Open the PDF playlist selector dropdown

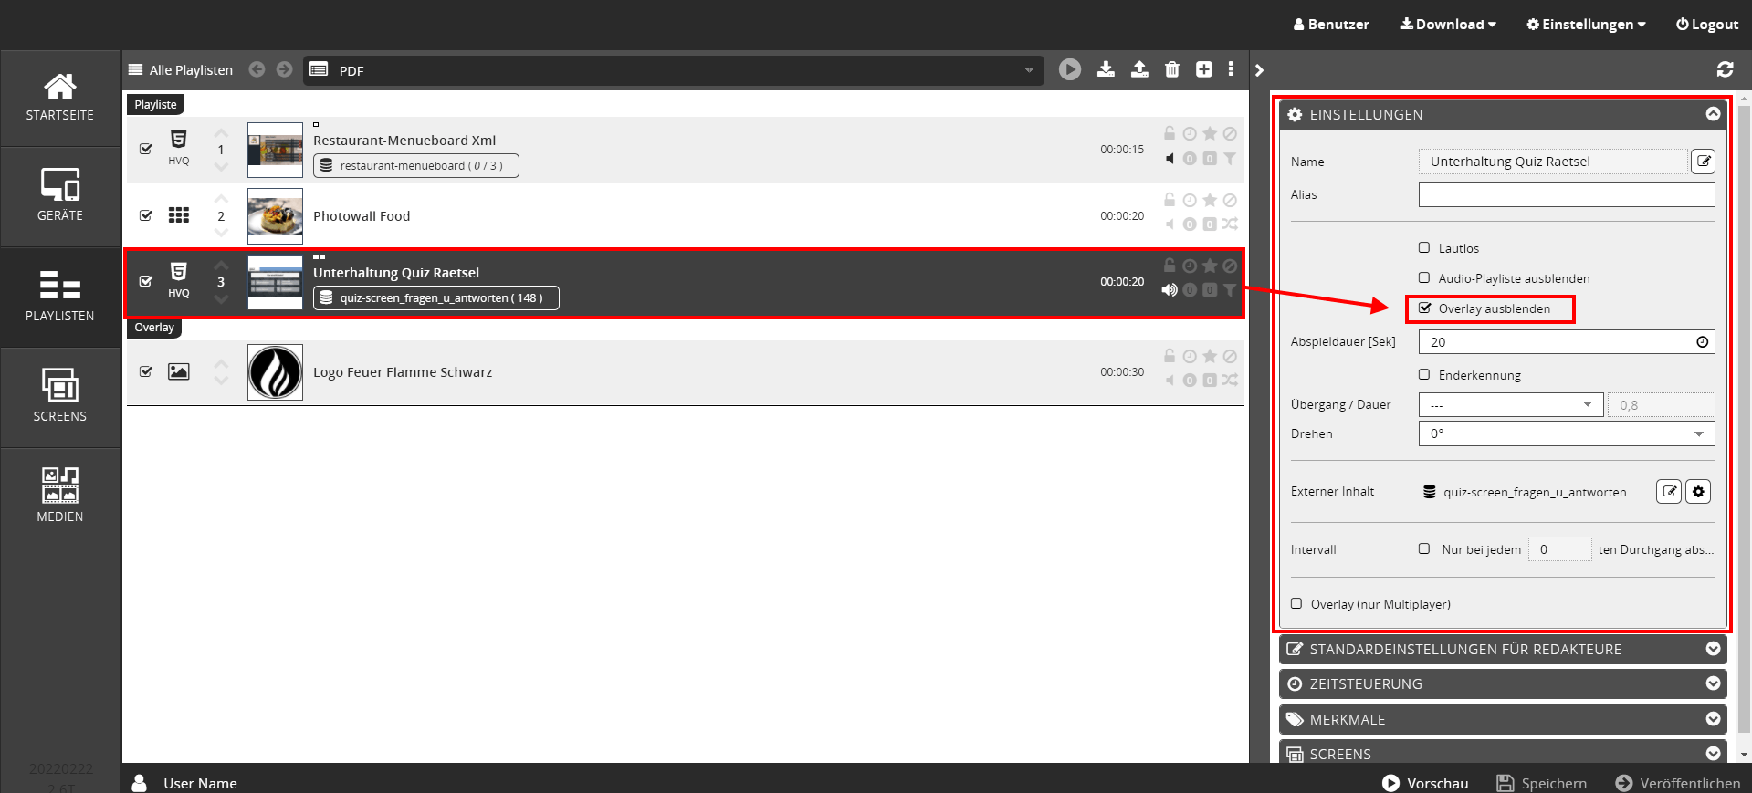pyautogui.click(x=674, y=70)
